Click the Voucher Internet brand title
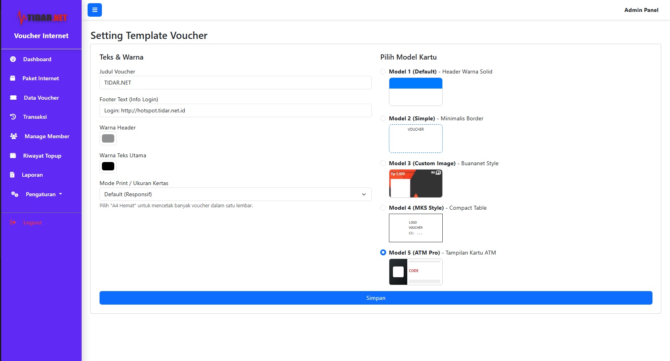670x361 pixels. point(41,36)
